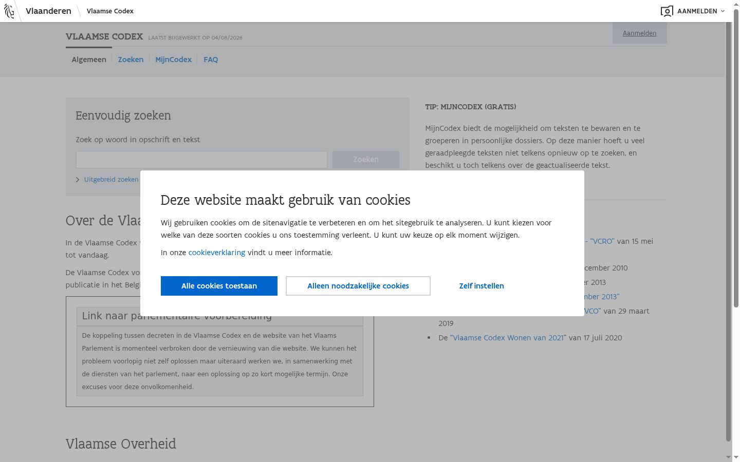Open the cookieverklaring link
Screen dimensions: 740x462
[217, 253]
